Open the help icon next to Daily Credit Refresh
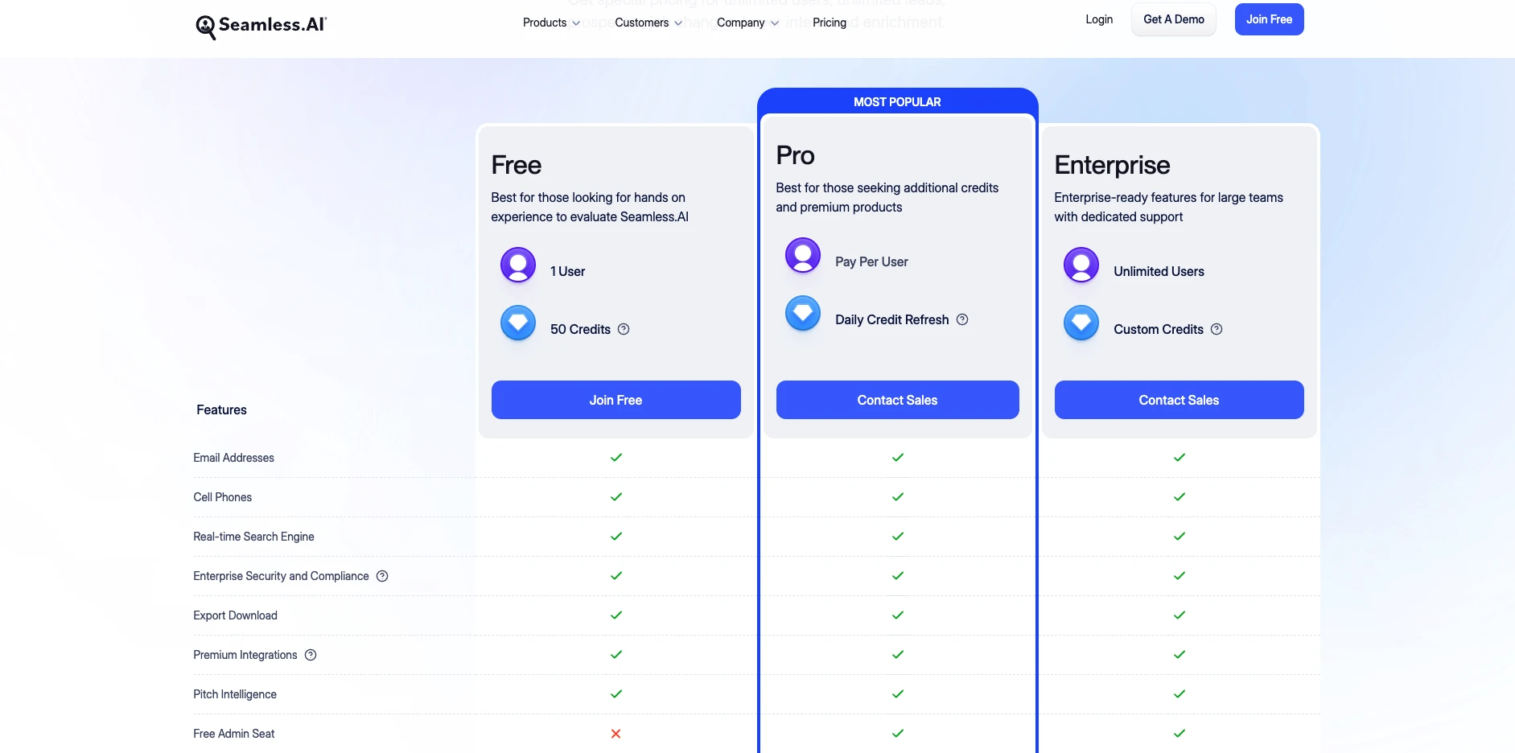The image size is (1515, 753). 962,319
